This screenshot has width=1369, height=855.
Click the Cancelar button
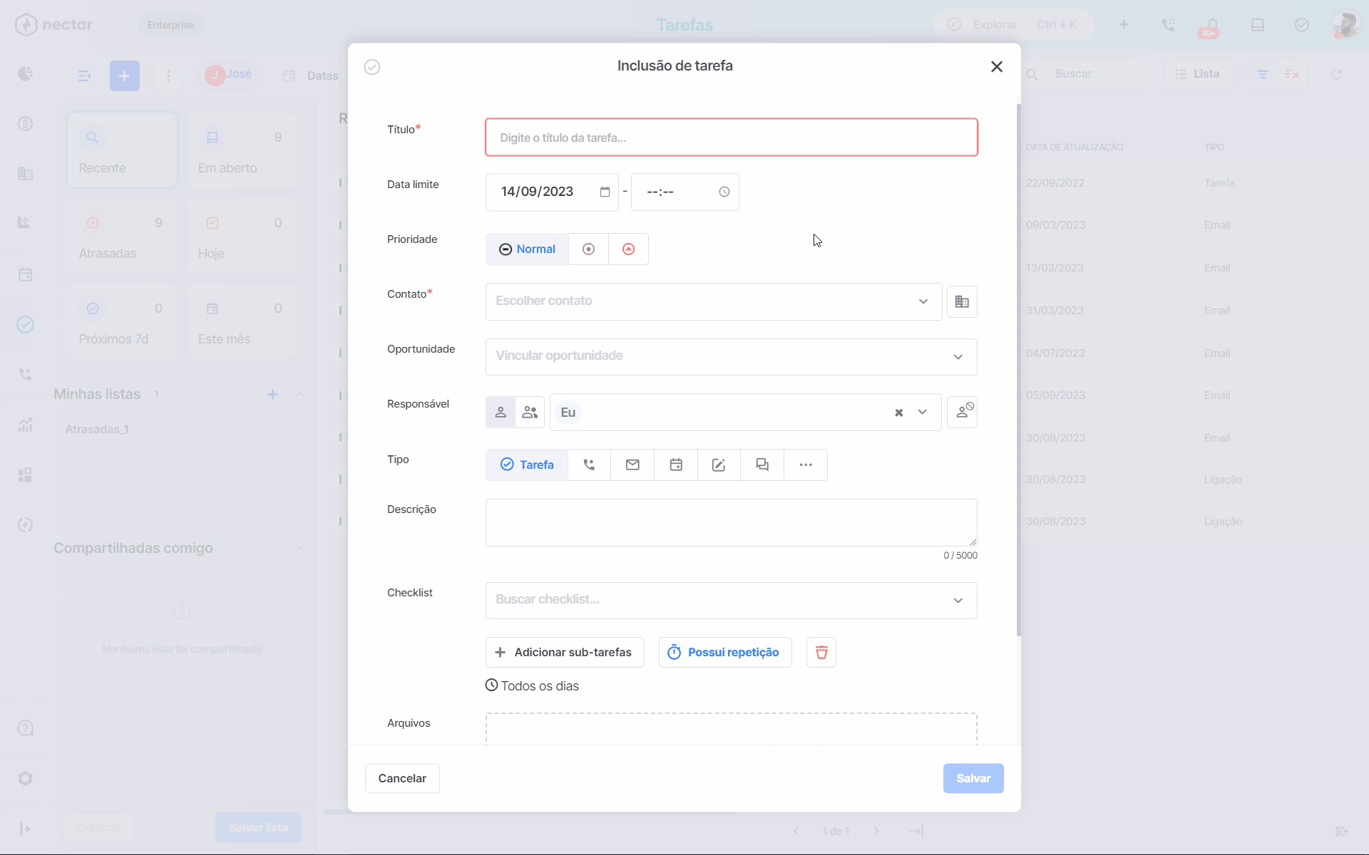pos(402,778)
